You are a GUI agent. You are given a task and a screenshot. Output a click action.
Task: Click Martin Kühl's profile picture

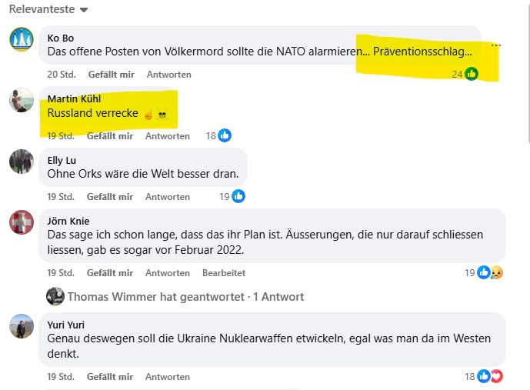pos(22,100)
